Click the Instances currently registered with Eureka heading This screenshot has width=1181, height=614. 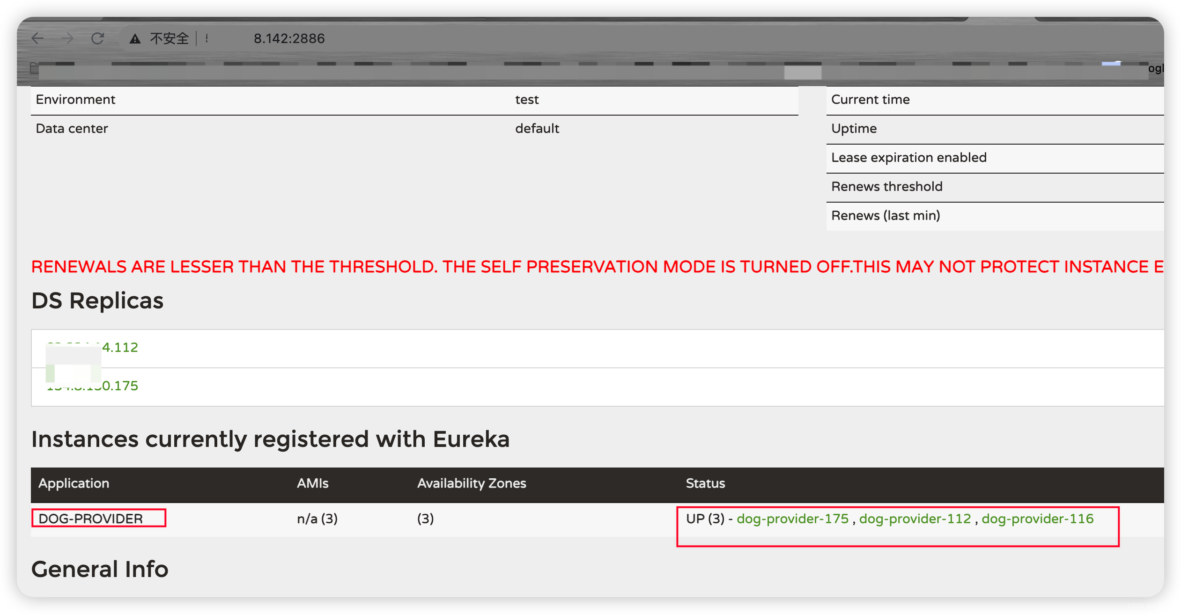(270, 439)
